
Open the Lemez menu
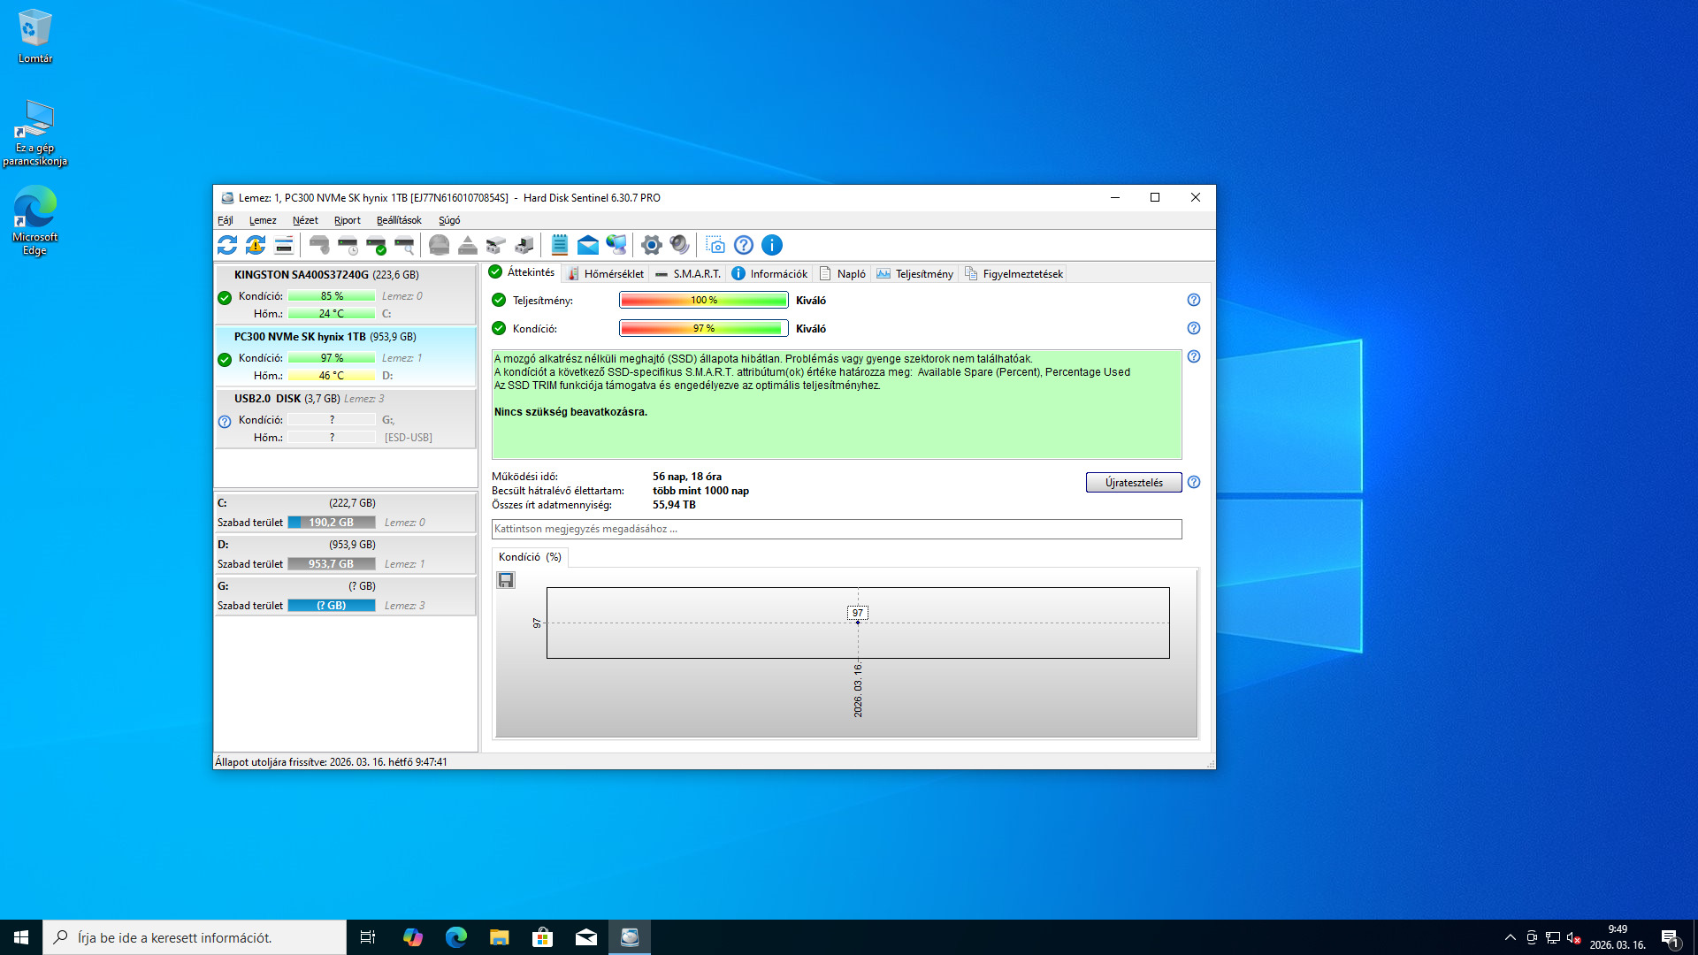[262, 220]
